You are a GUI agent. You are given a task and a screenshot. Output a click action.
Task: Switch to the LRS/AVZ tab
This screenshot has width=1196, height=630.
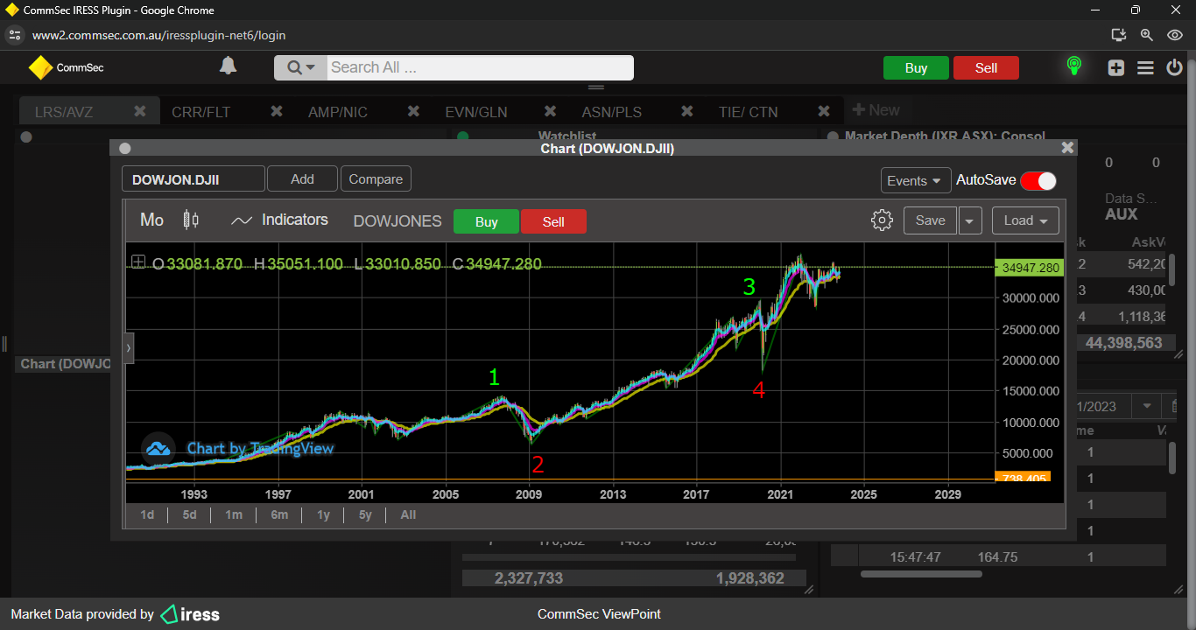pos(64,112)
